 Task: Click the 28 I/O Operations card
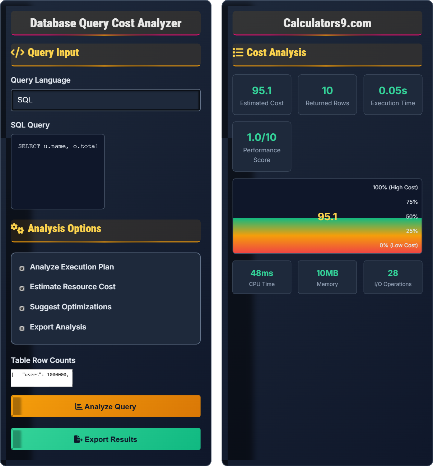(x=393, y=277)
